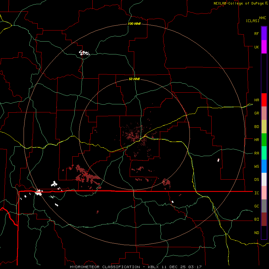Click the "BI" legend label

pyautogui.click(x=257, y=219)
